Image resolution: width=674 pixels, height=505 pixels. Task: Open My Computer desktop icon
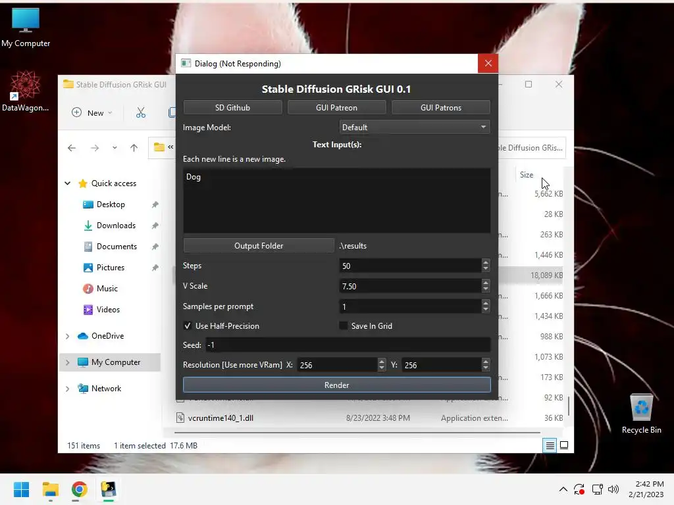coord(26,28)
